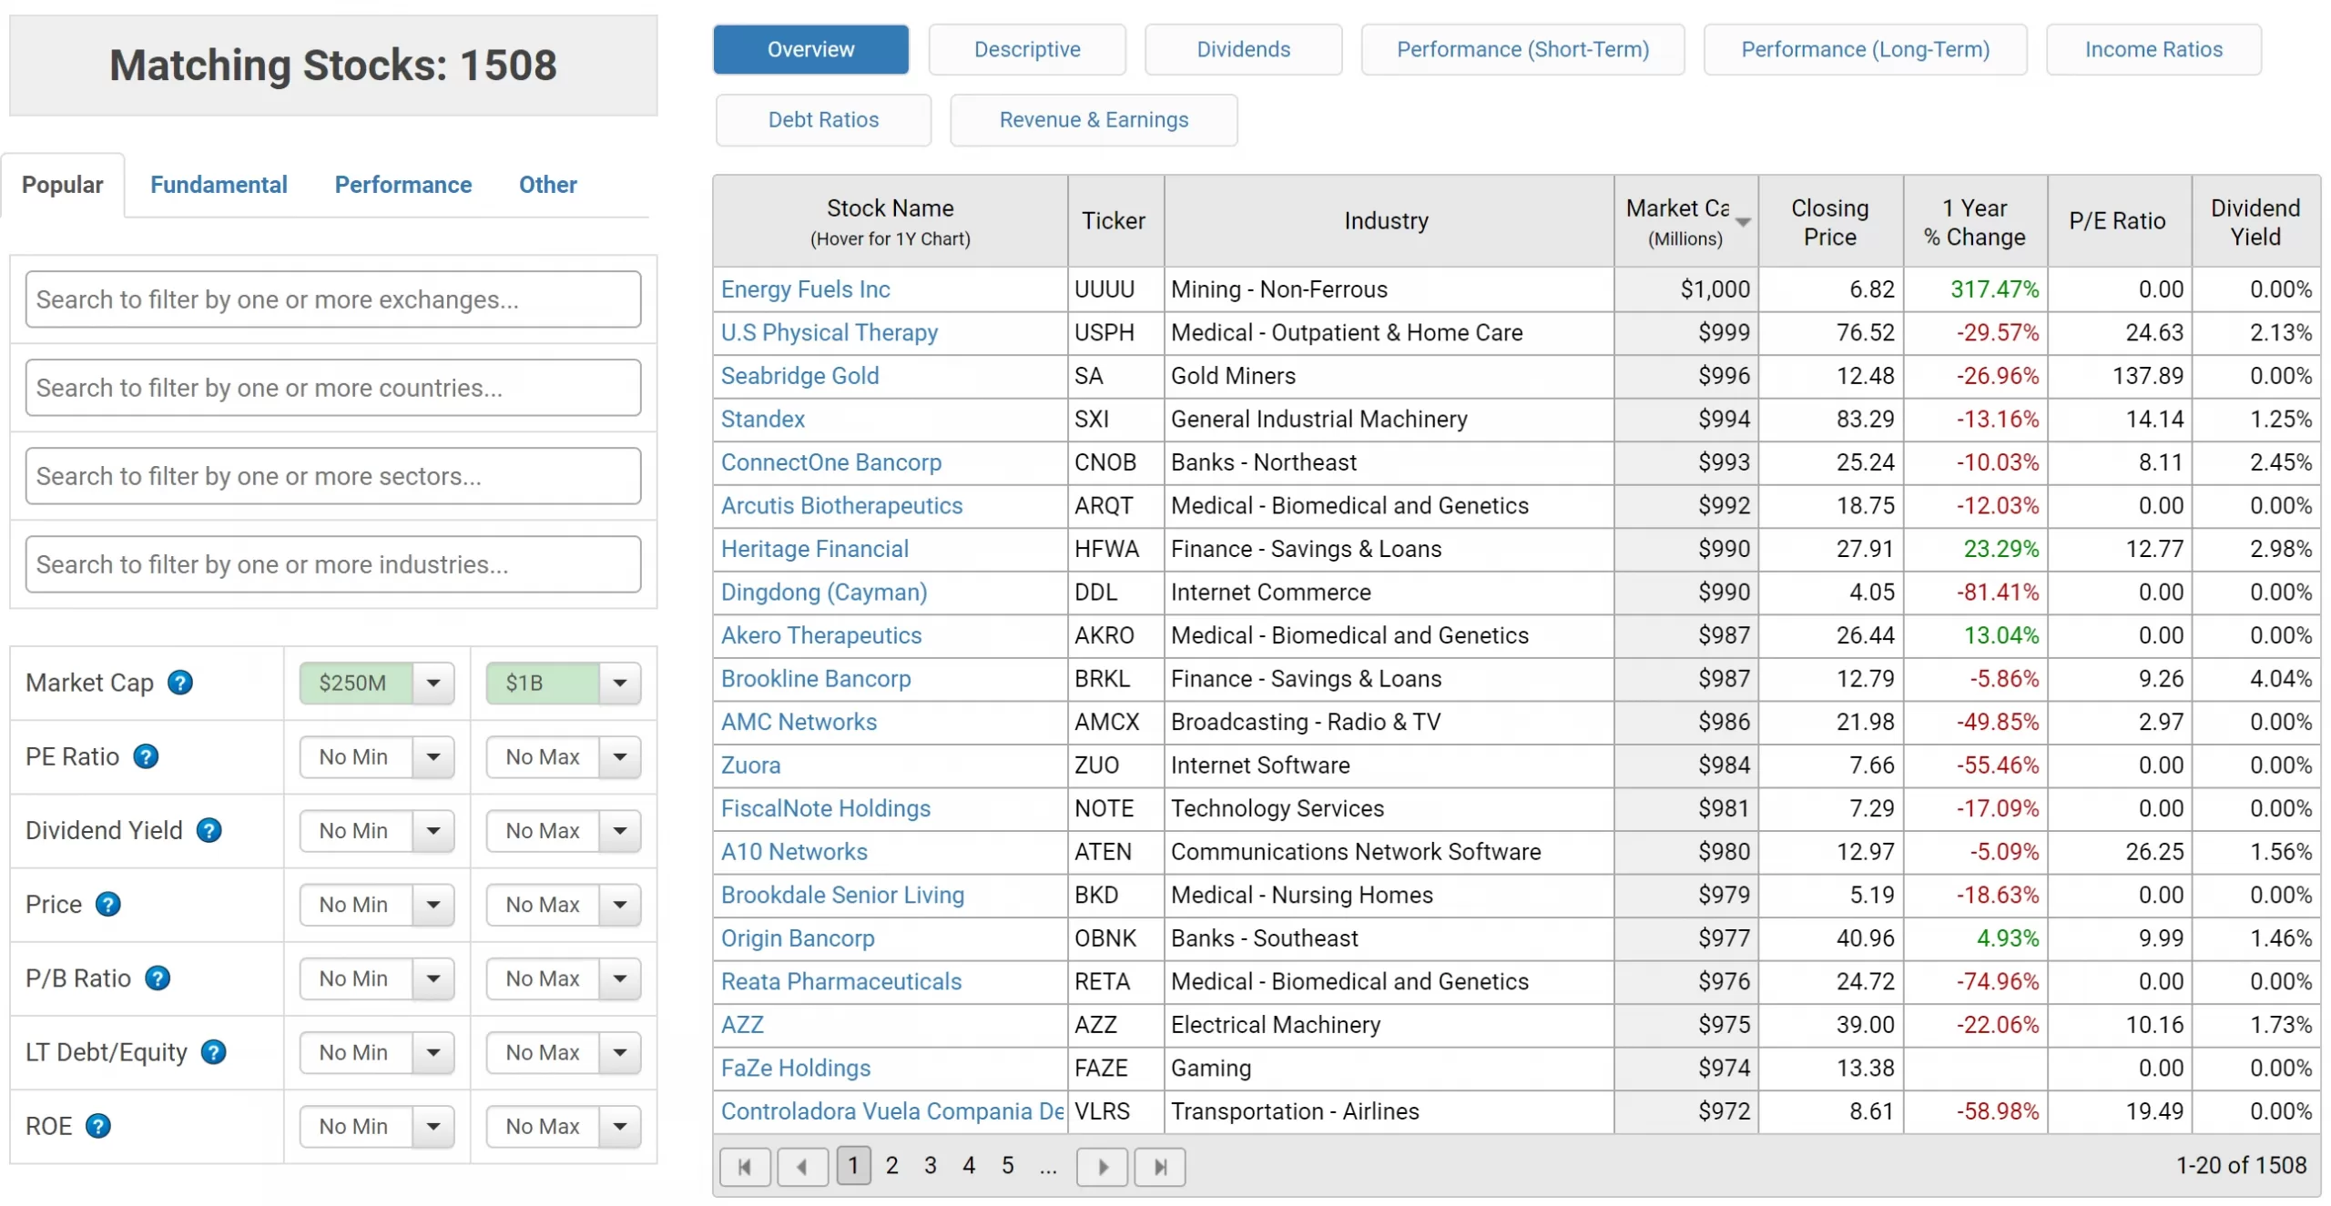Screen dimensions: 2331x1206
Task: Click the ROE help icon
Action: 97,1125
